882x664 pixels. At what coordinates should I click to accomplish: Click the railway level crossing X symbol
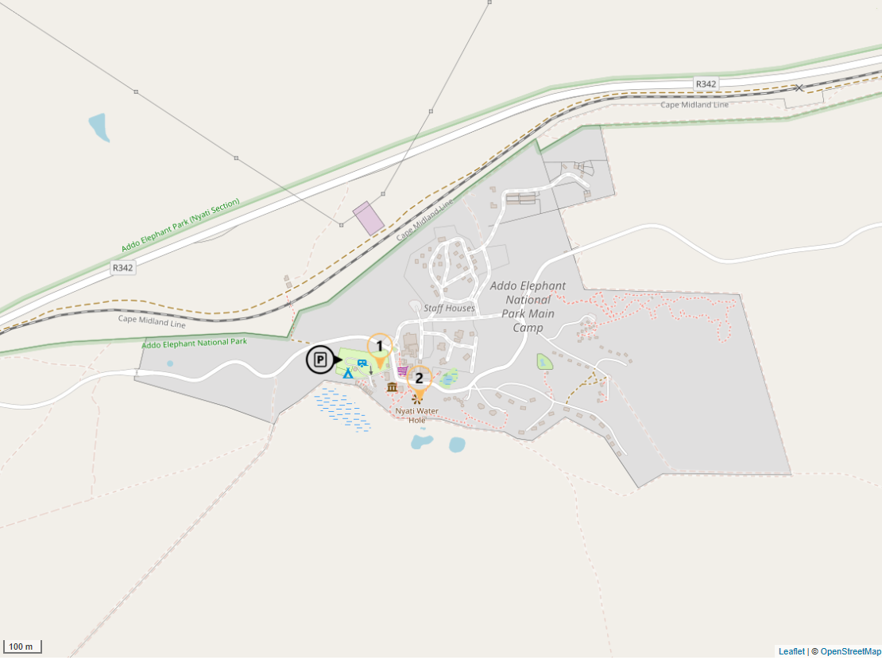(799, 87)
